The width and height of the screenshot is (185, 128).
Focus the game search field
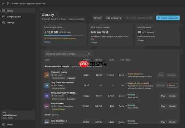(x=68, y=54)
